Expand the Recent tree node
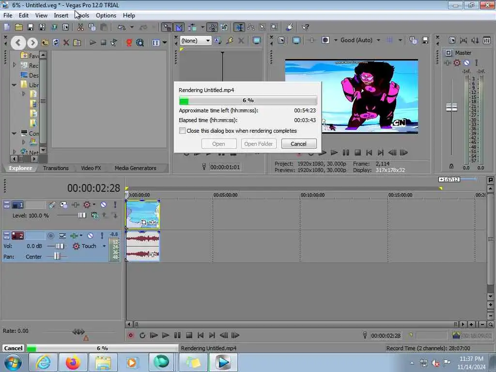 coord(14,65)
